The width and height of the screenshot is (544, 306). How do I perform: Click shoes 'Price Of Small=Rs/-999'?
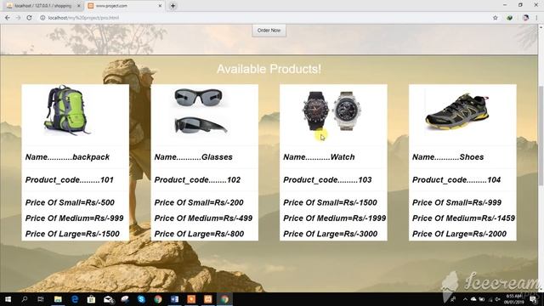pos(457,202)
